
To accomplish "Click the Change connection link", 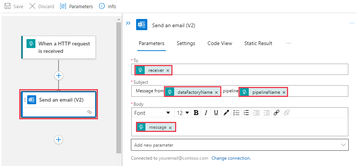I will (231, 158).
